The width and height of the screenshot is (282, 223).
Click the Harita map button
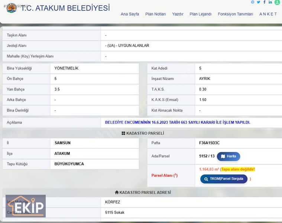[228, 156]
